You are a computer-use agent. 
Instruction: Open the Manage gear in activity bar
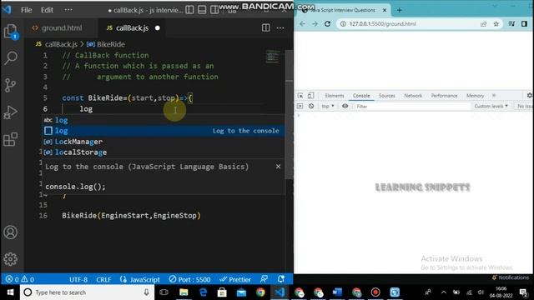coord(11,259)
